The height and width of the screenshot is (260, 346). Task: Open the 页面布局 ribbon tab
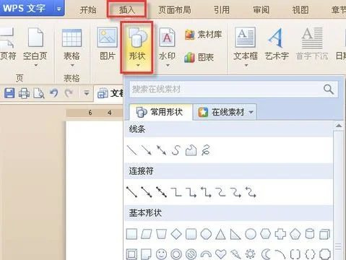[175, 10]
